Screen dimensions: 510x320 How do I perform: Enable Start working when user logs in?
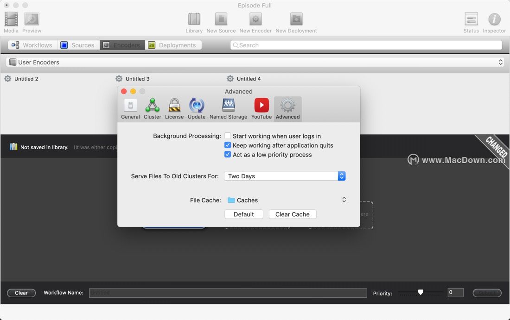pyautogui.click(x=228, y=136)
